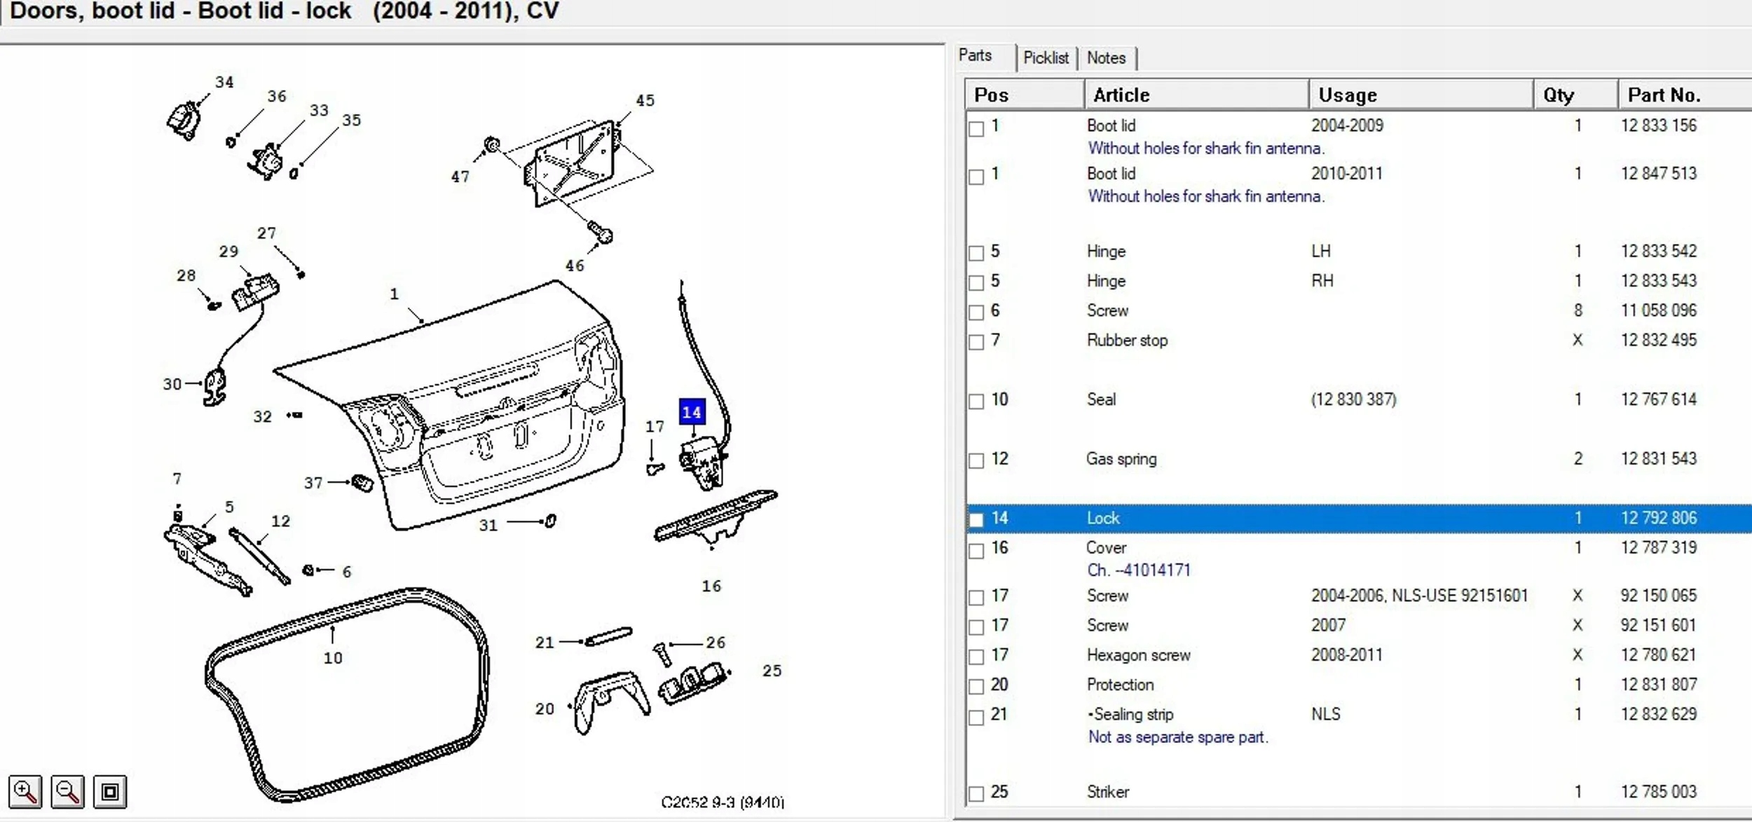Viewport: 1752px width, 822px height.
Task: Switch to the Picklist tab
Action: tap(1046, 58)
